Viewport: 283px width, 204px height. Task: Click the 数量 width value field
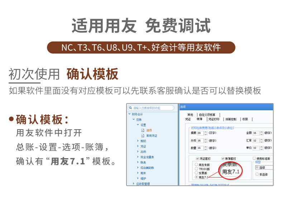pos(200,148)
